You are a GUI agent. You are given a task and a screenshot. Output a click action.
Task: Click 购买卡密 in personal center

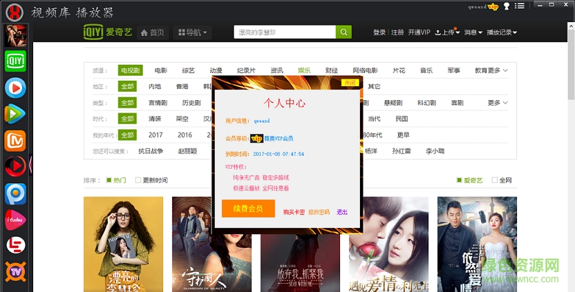(294, 212)
